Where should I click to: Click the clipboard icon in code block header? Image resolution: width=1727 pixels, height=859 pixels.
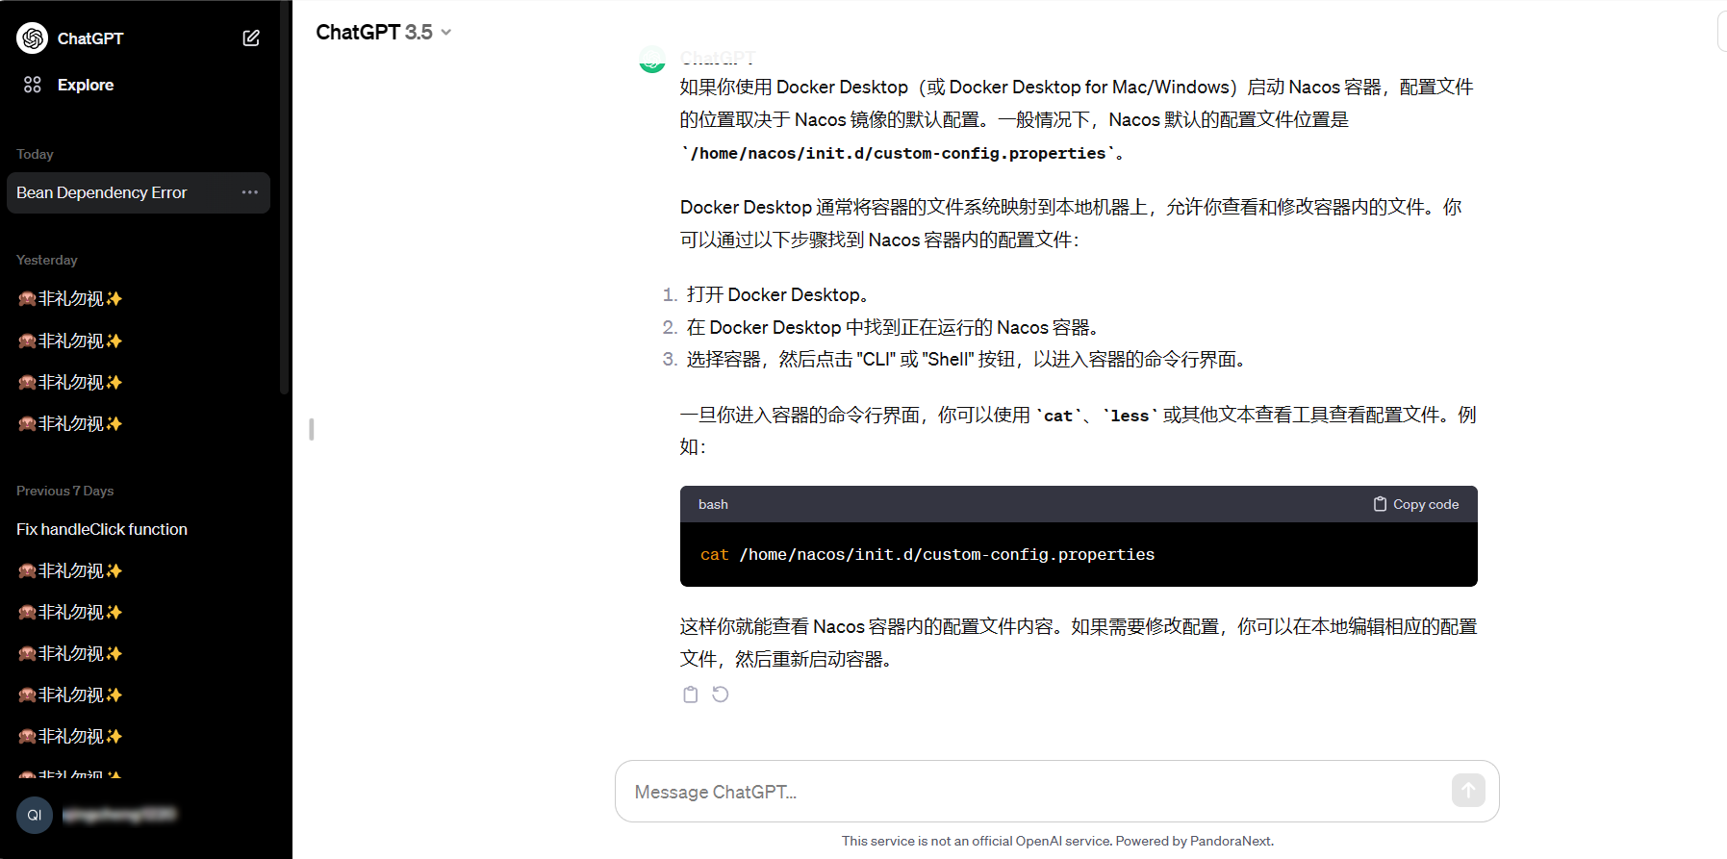(1380, 504)
